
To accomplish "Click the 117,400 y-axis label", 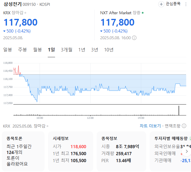I will pos(8,95).
